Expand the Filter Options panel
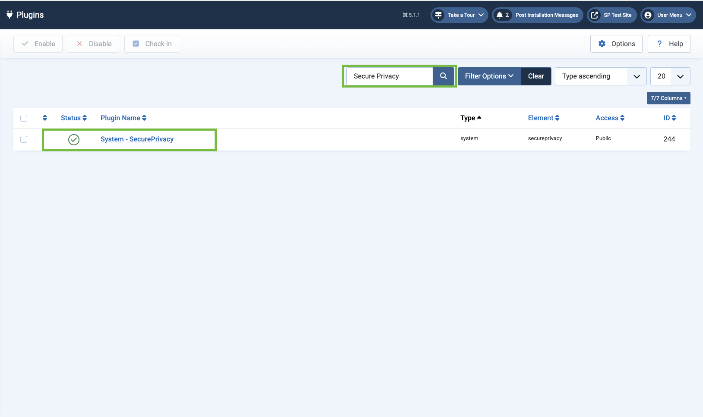 coord(489,76)
